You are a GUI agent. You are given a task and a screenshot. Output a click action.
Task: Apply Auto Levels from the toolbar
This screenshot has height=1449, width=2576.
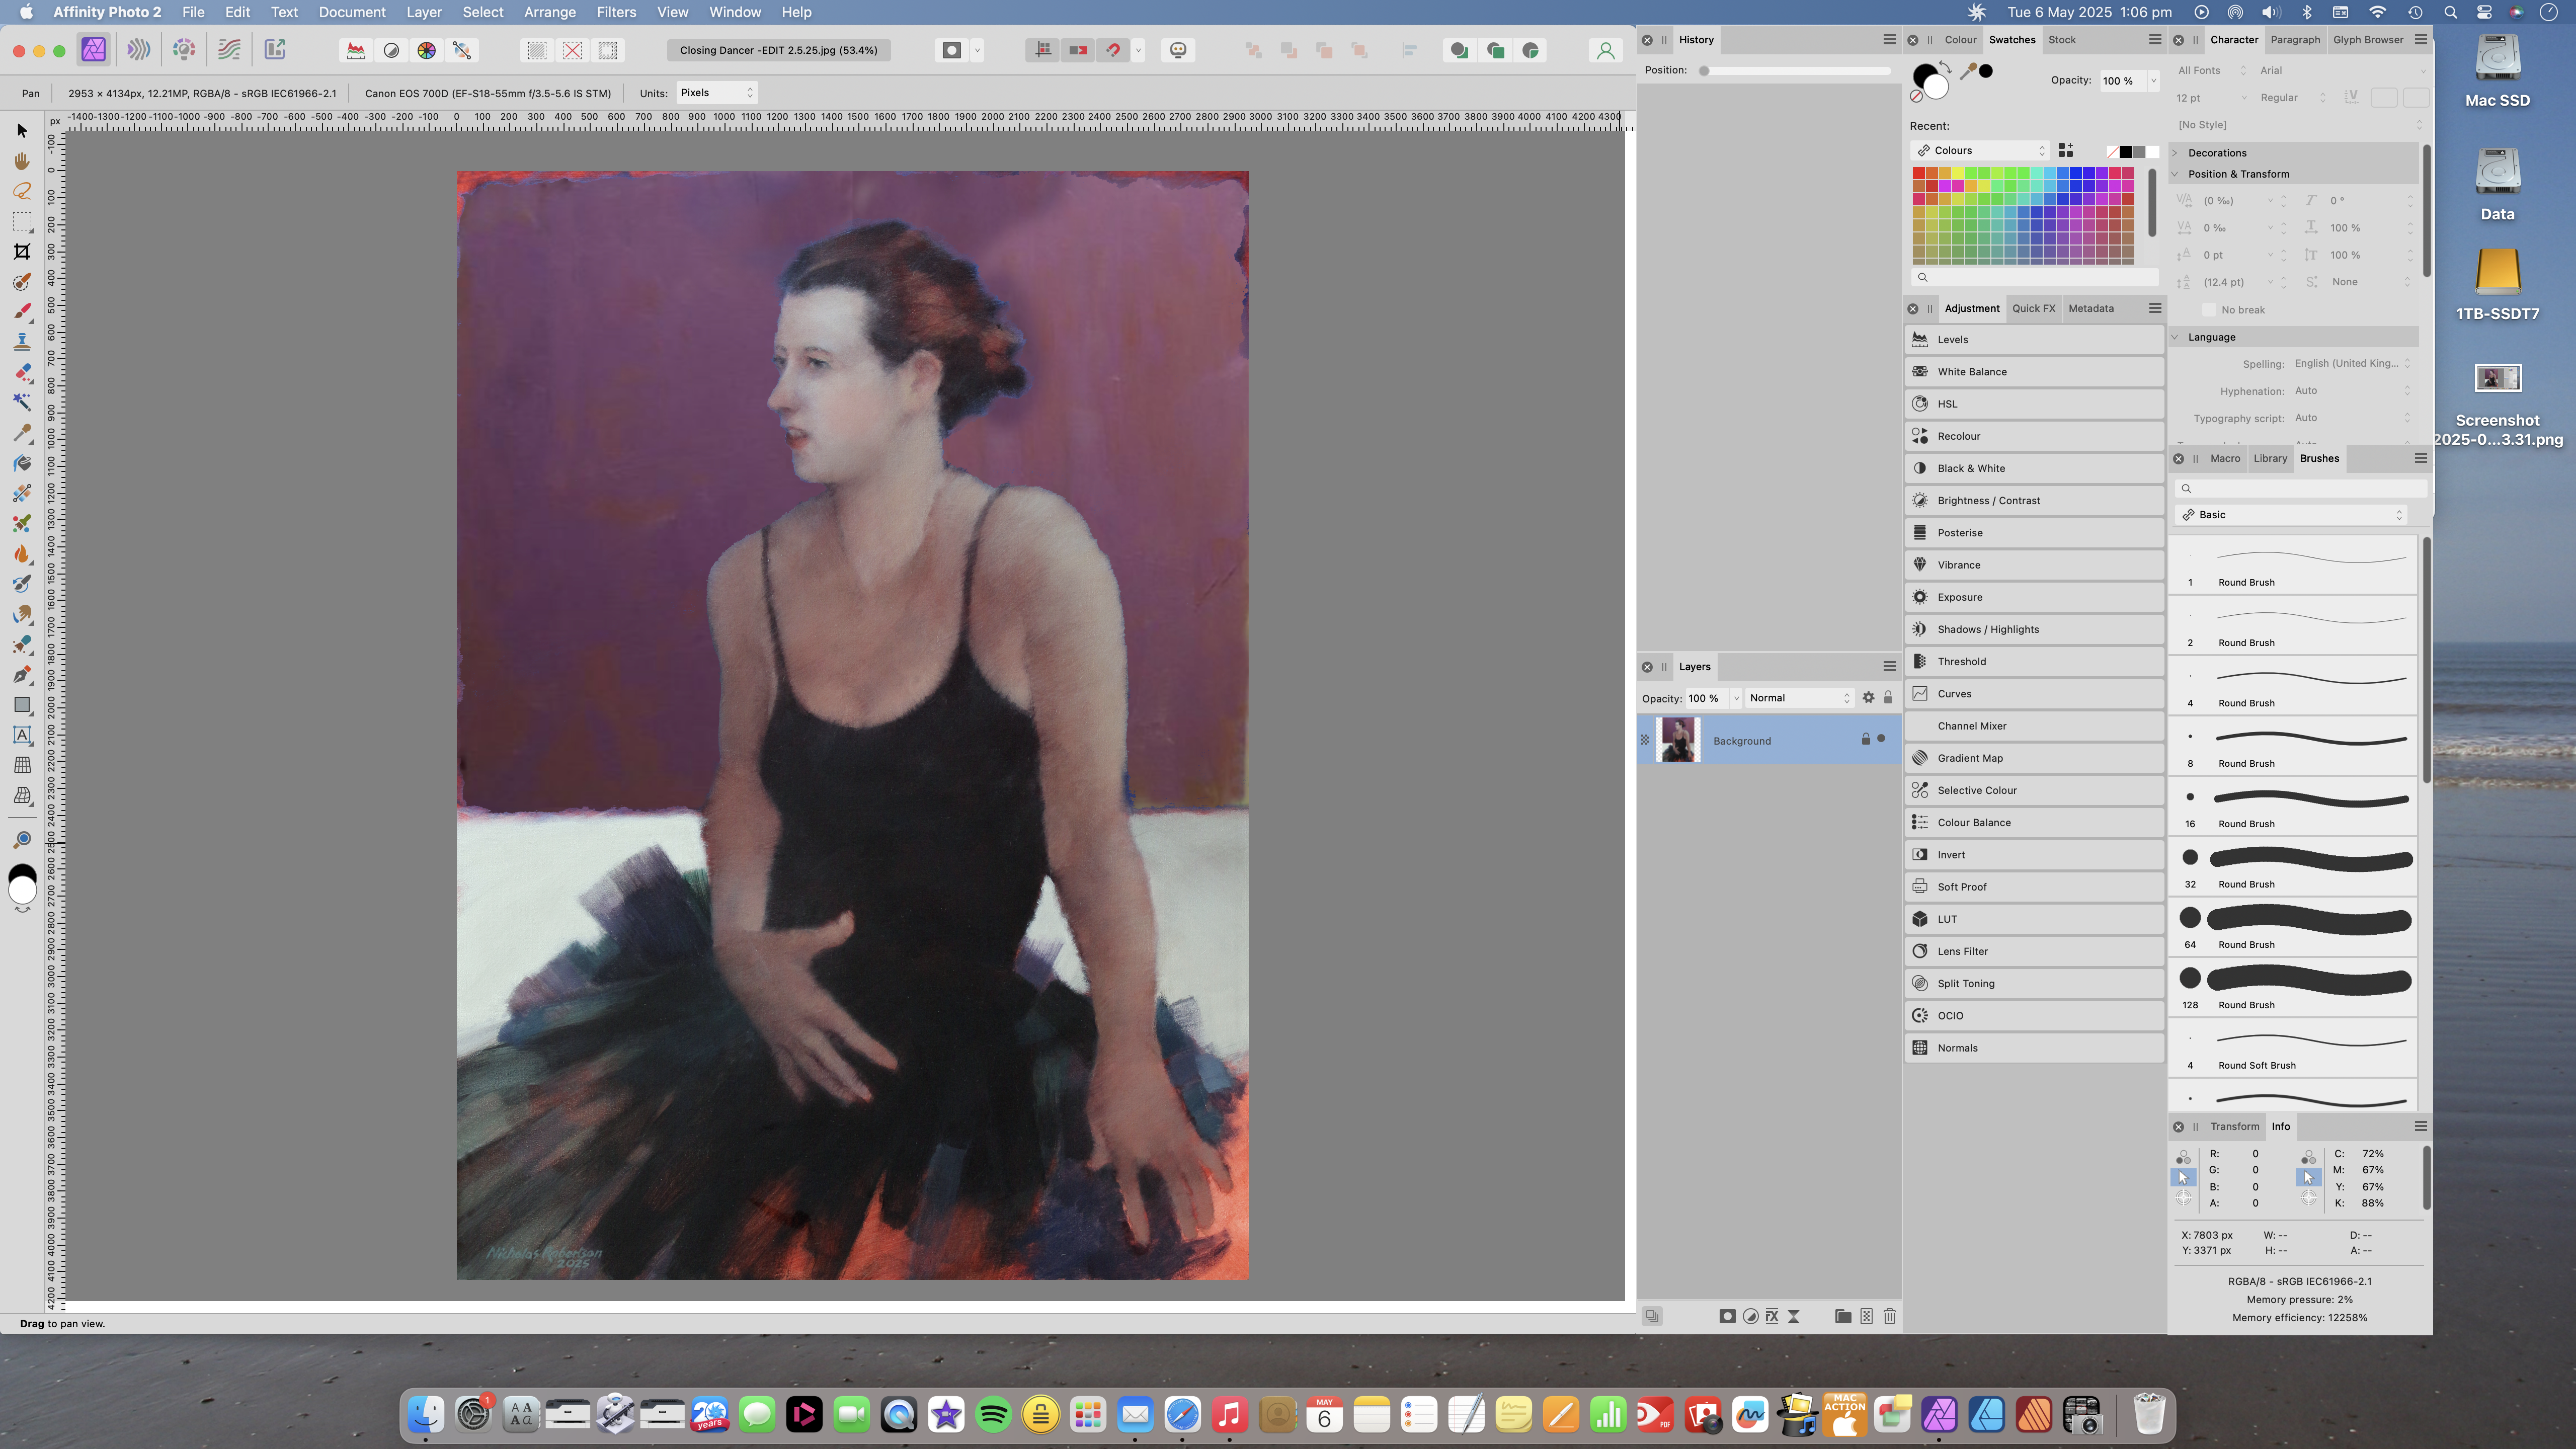[356, 50]
